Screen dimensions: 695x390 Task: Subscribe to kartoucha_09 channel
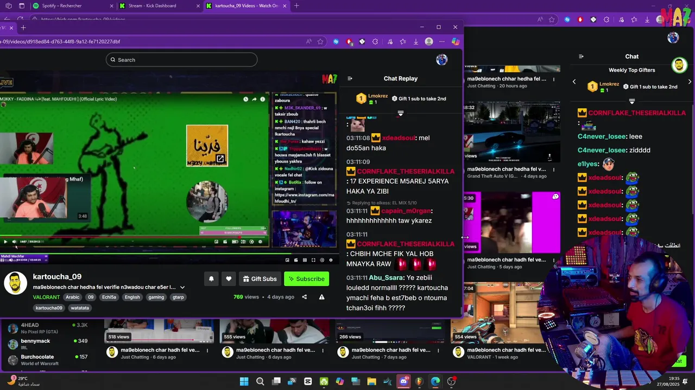tap(306, 279)
